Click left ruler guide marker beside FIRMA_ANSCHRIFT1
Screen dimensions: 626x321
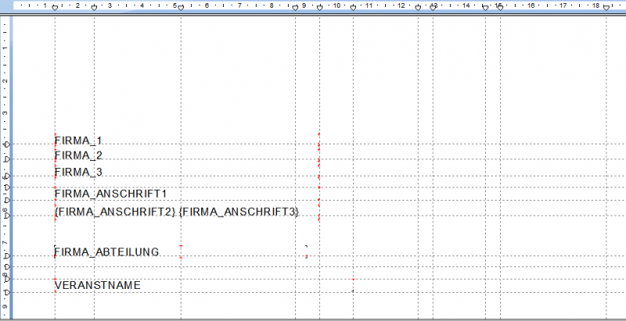tap(7, 198)
